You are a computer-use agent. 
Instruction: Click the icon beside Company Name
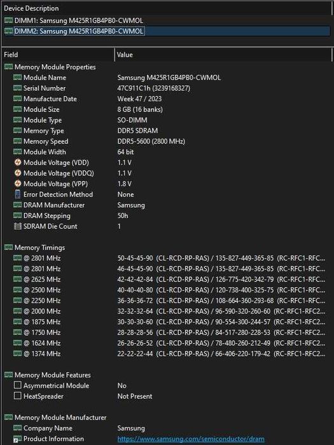coord(17,428)
